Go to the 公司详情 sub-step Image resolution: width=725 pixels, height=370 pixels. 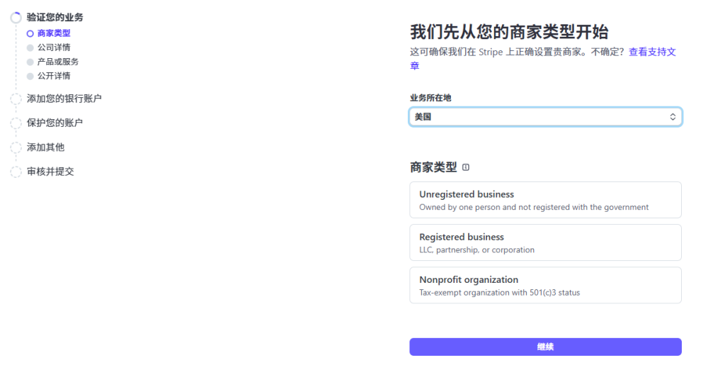tap(54, 47)
